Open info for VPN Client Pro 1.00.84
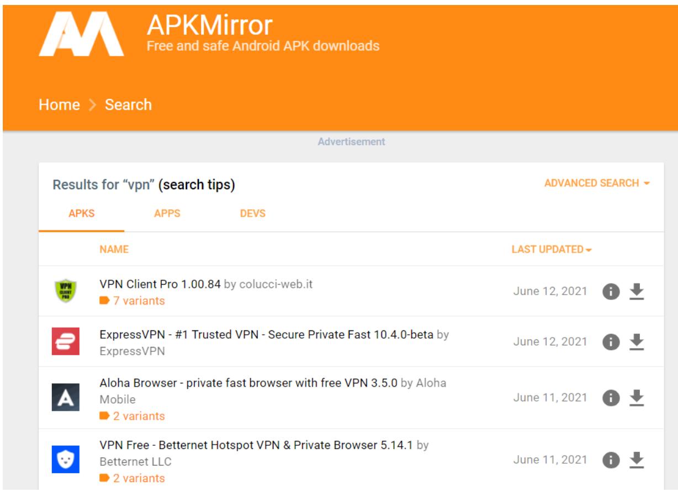 tap(610, 291)
